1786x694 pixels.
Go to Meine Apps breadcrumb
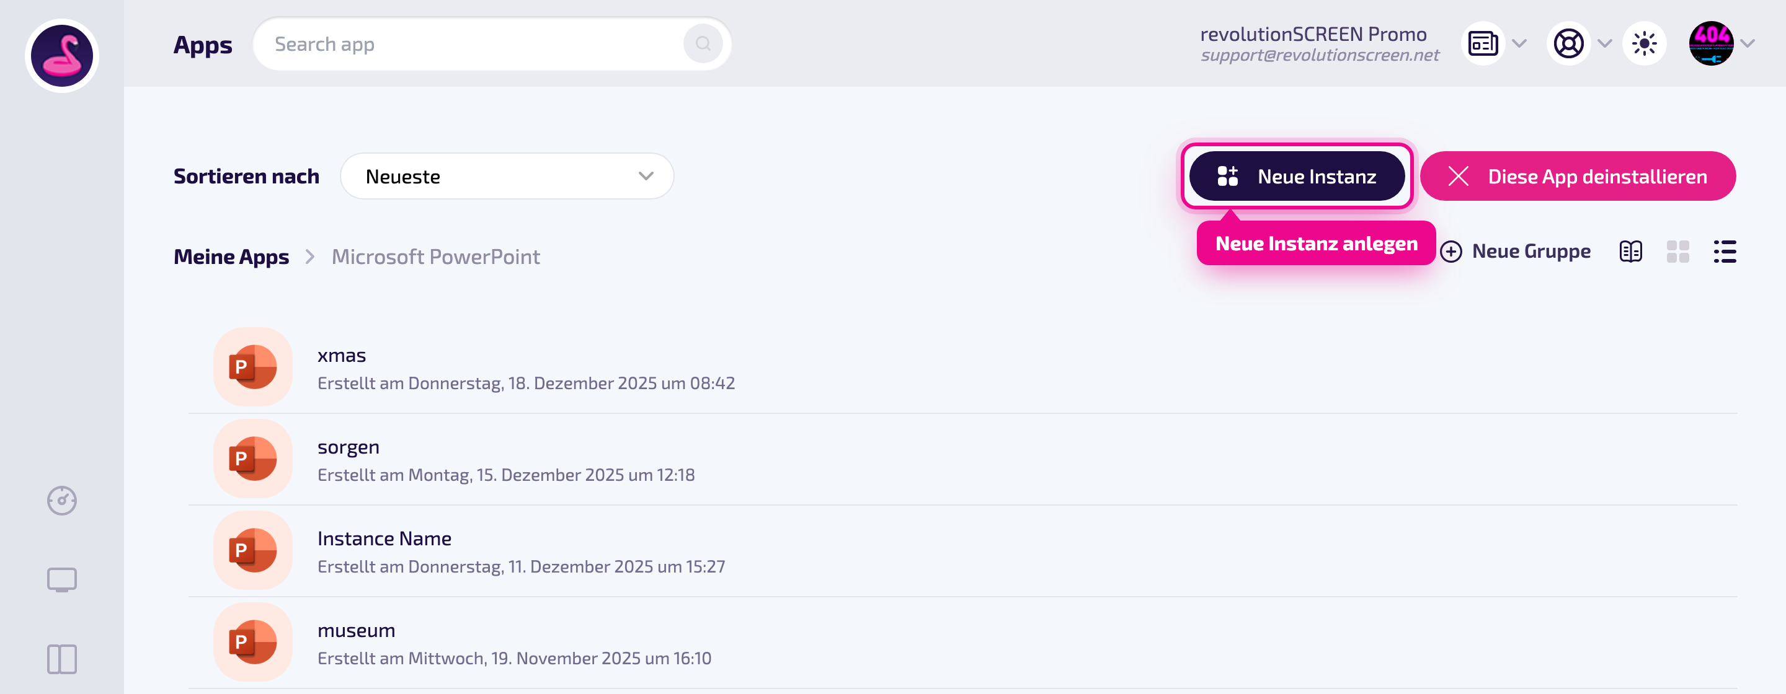tap(231, 257)
